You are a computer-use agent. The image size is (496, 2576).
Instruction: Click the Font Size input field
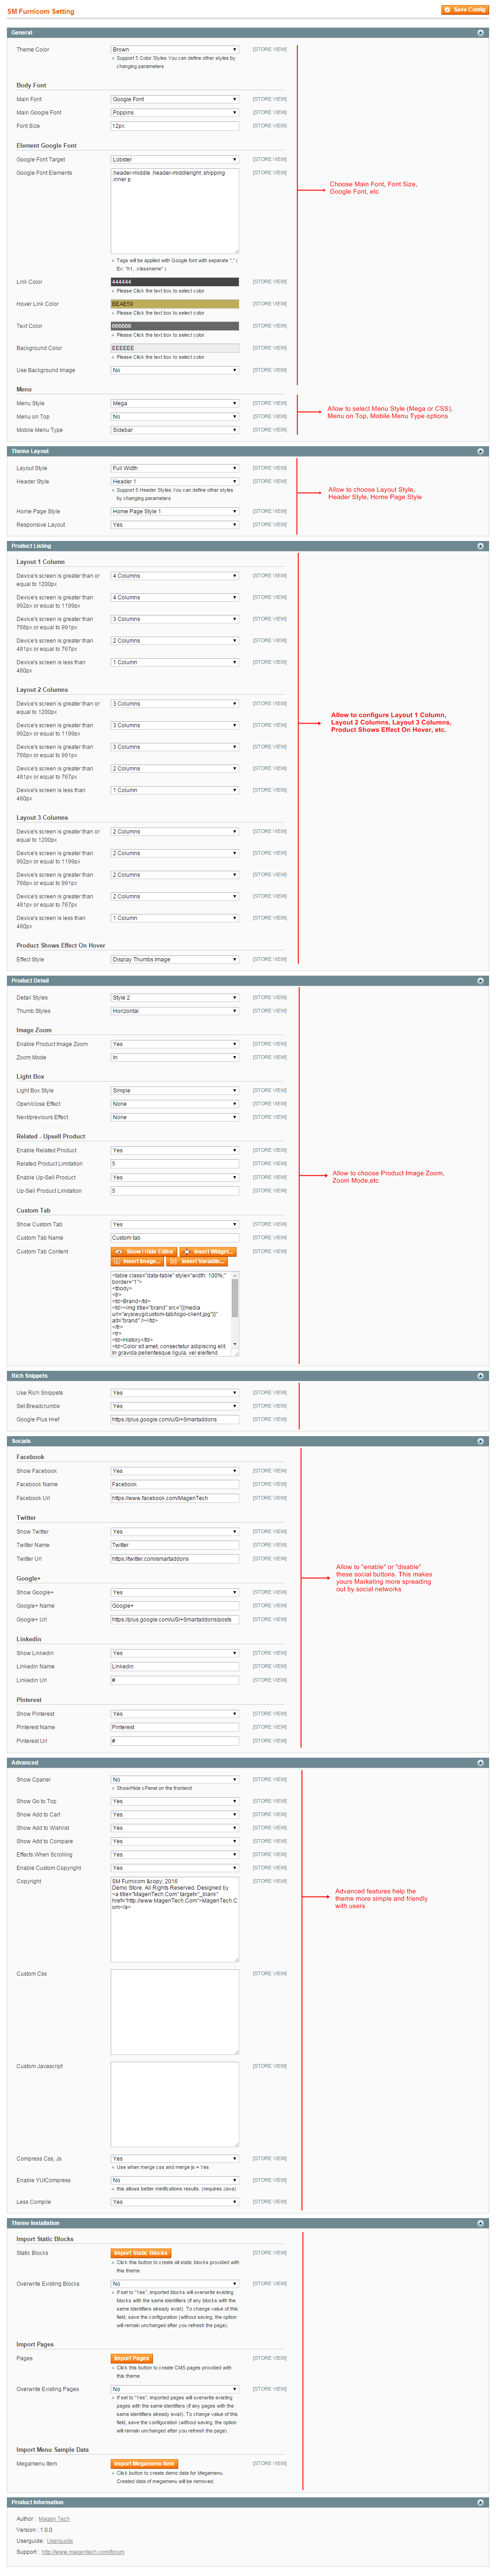point(175,126)
